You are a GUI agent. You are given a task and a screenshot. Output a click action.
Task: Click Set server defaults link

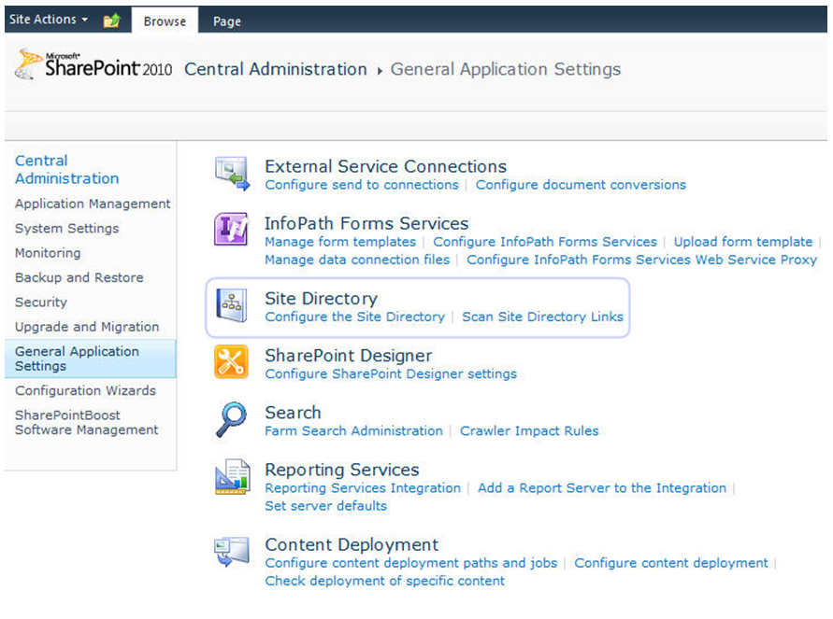[326, 506]
